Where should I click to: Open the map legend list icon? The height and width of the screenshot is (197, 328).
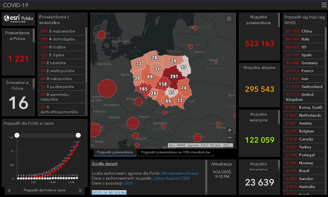click(x=229, y=19)
